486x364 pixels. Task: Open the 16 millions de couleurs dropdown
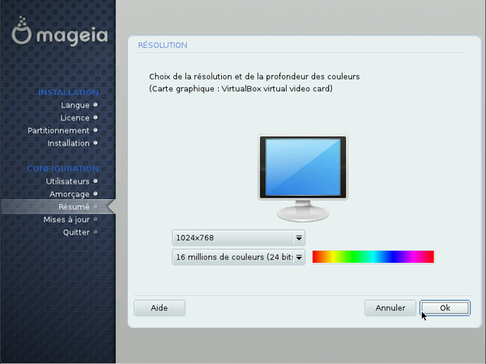(238, 257)
